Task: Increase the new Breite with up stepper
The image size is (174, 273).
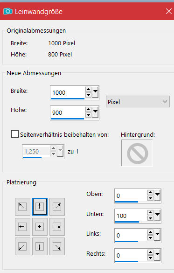Action: click(88, 90)
